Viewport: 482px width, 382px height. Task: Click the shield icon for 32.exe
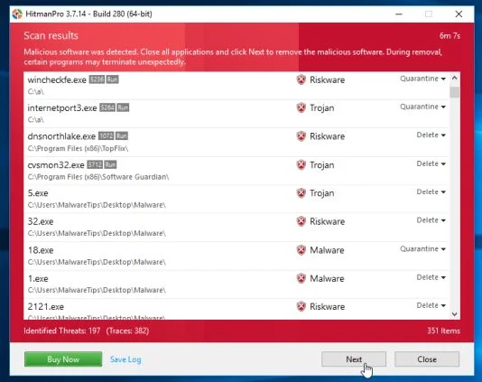(x=301, y=221)
